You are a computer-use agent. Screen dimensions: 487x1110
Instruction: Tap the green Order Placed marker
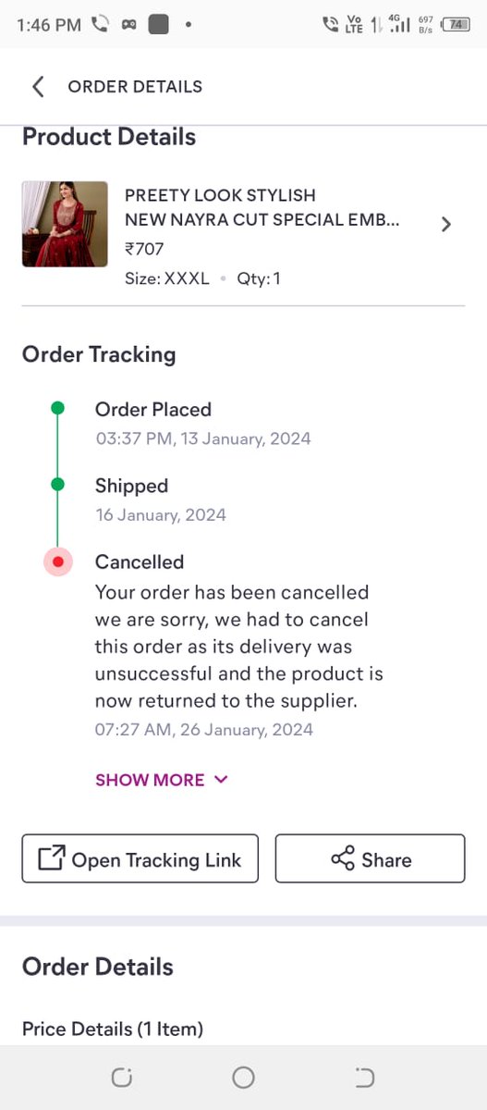tap(57, 408)
